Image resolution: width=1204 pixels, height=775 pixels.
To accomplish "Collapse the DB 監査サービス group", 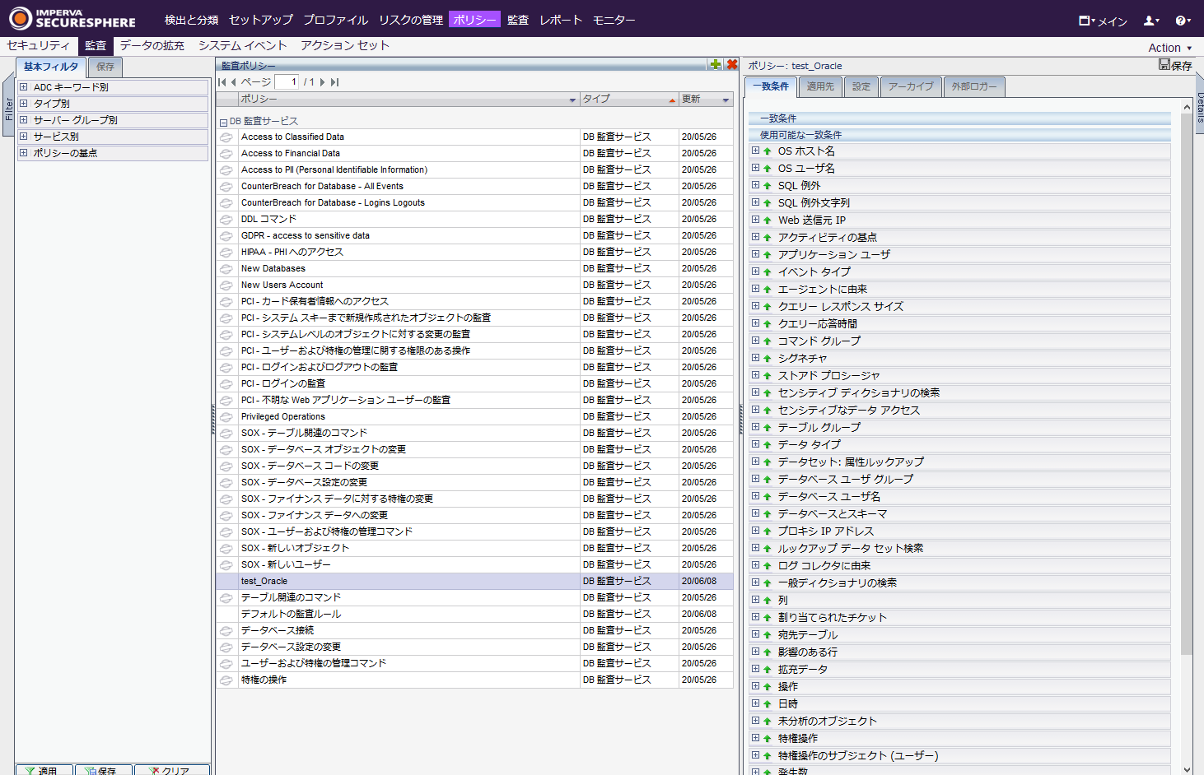I will [223, 122].
